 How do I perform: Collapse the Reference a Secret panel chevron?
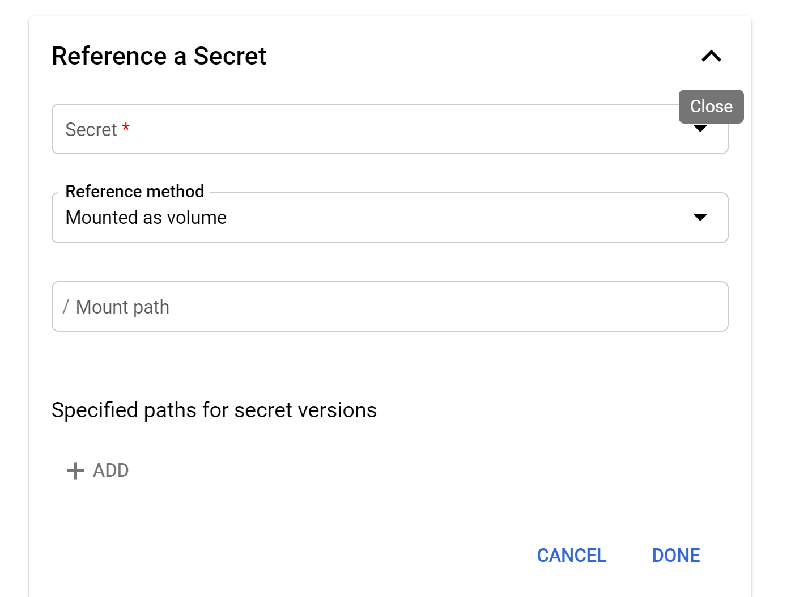(711, 56)
